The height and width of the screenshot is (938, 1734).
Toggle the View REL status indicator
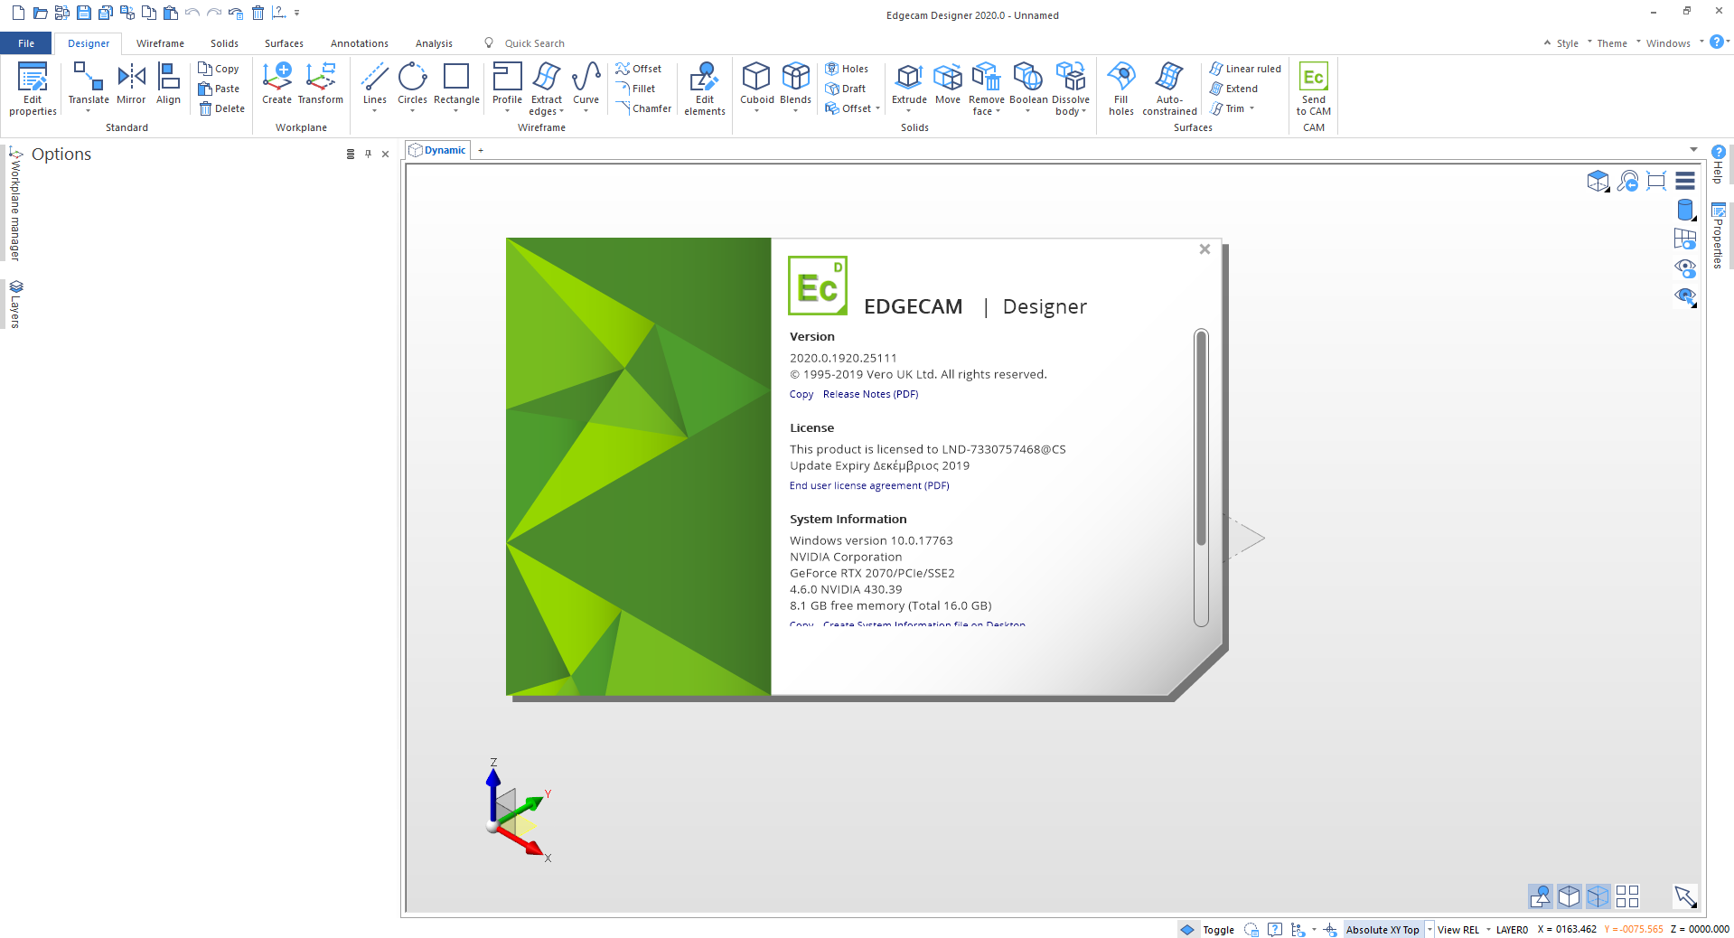[1458, 930]
